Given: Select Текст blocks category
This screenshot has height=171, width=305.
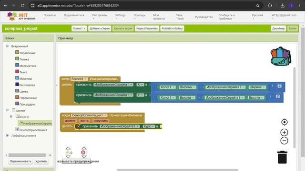Looking at the screenshot, I should [x=23, y=72].
